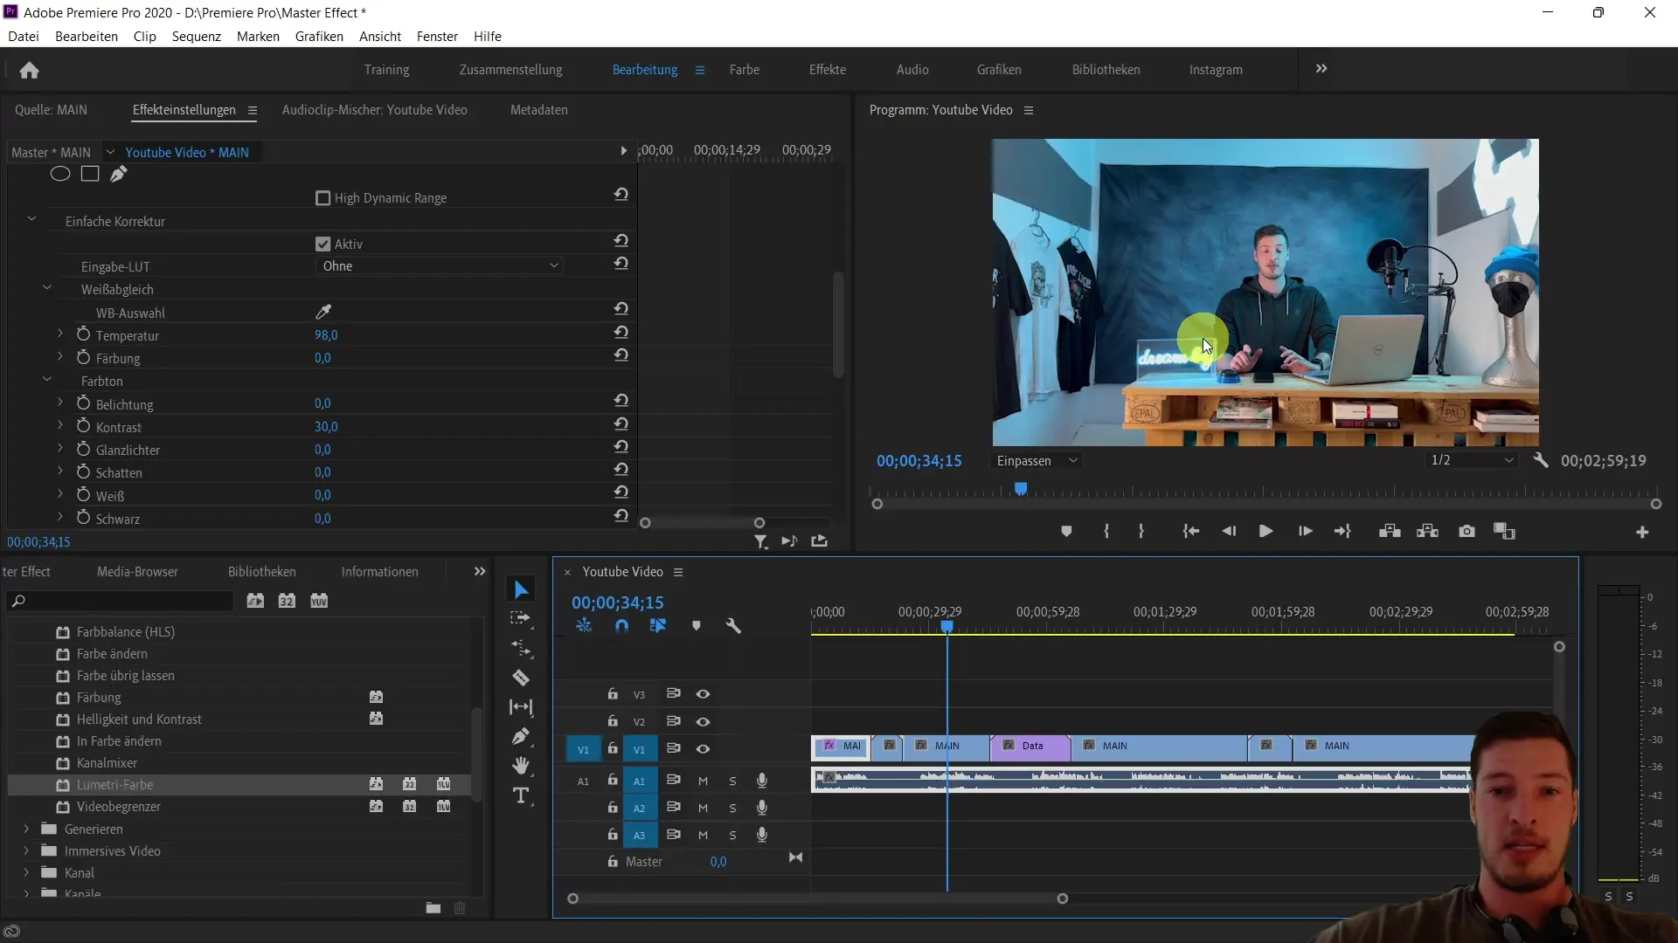Select the Hand tool
The image size is (1678, 943).
pyautogui.click(x=521, y=766)
